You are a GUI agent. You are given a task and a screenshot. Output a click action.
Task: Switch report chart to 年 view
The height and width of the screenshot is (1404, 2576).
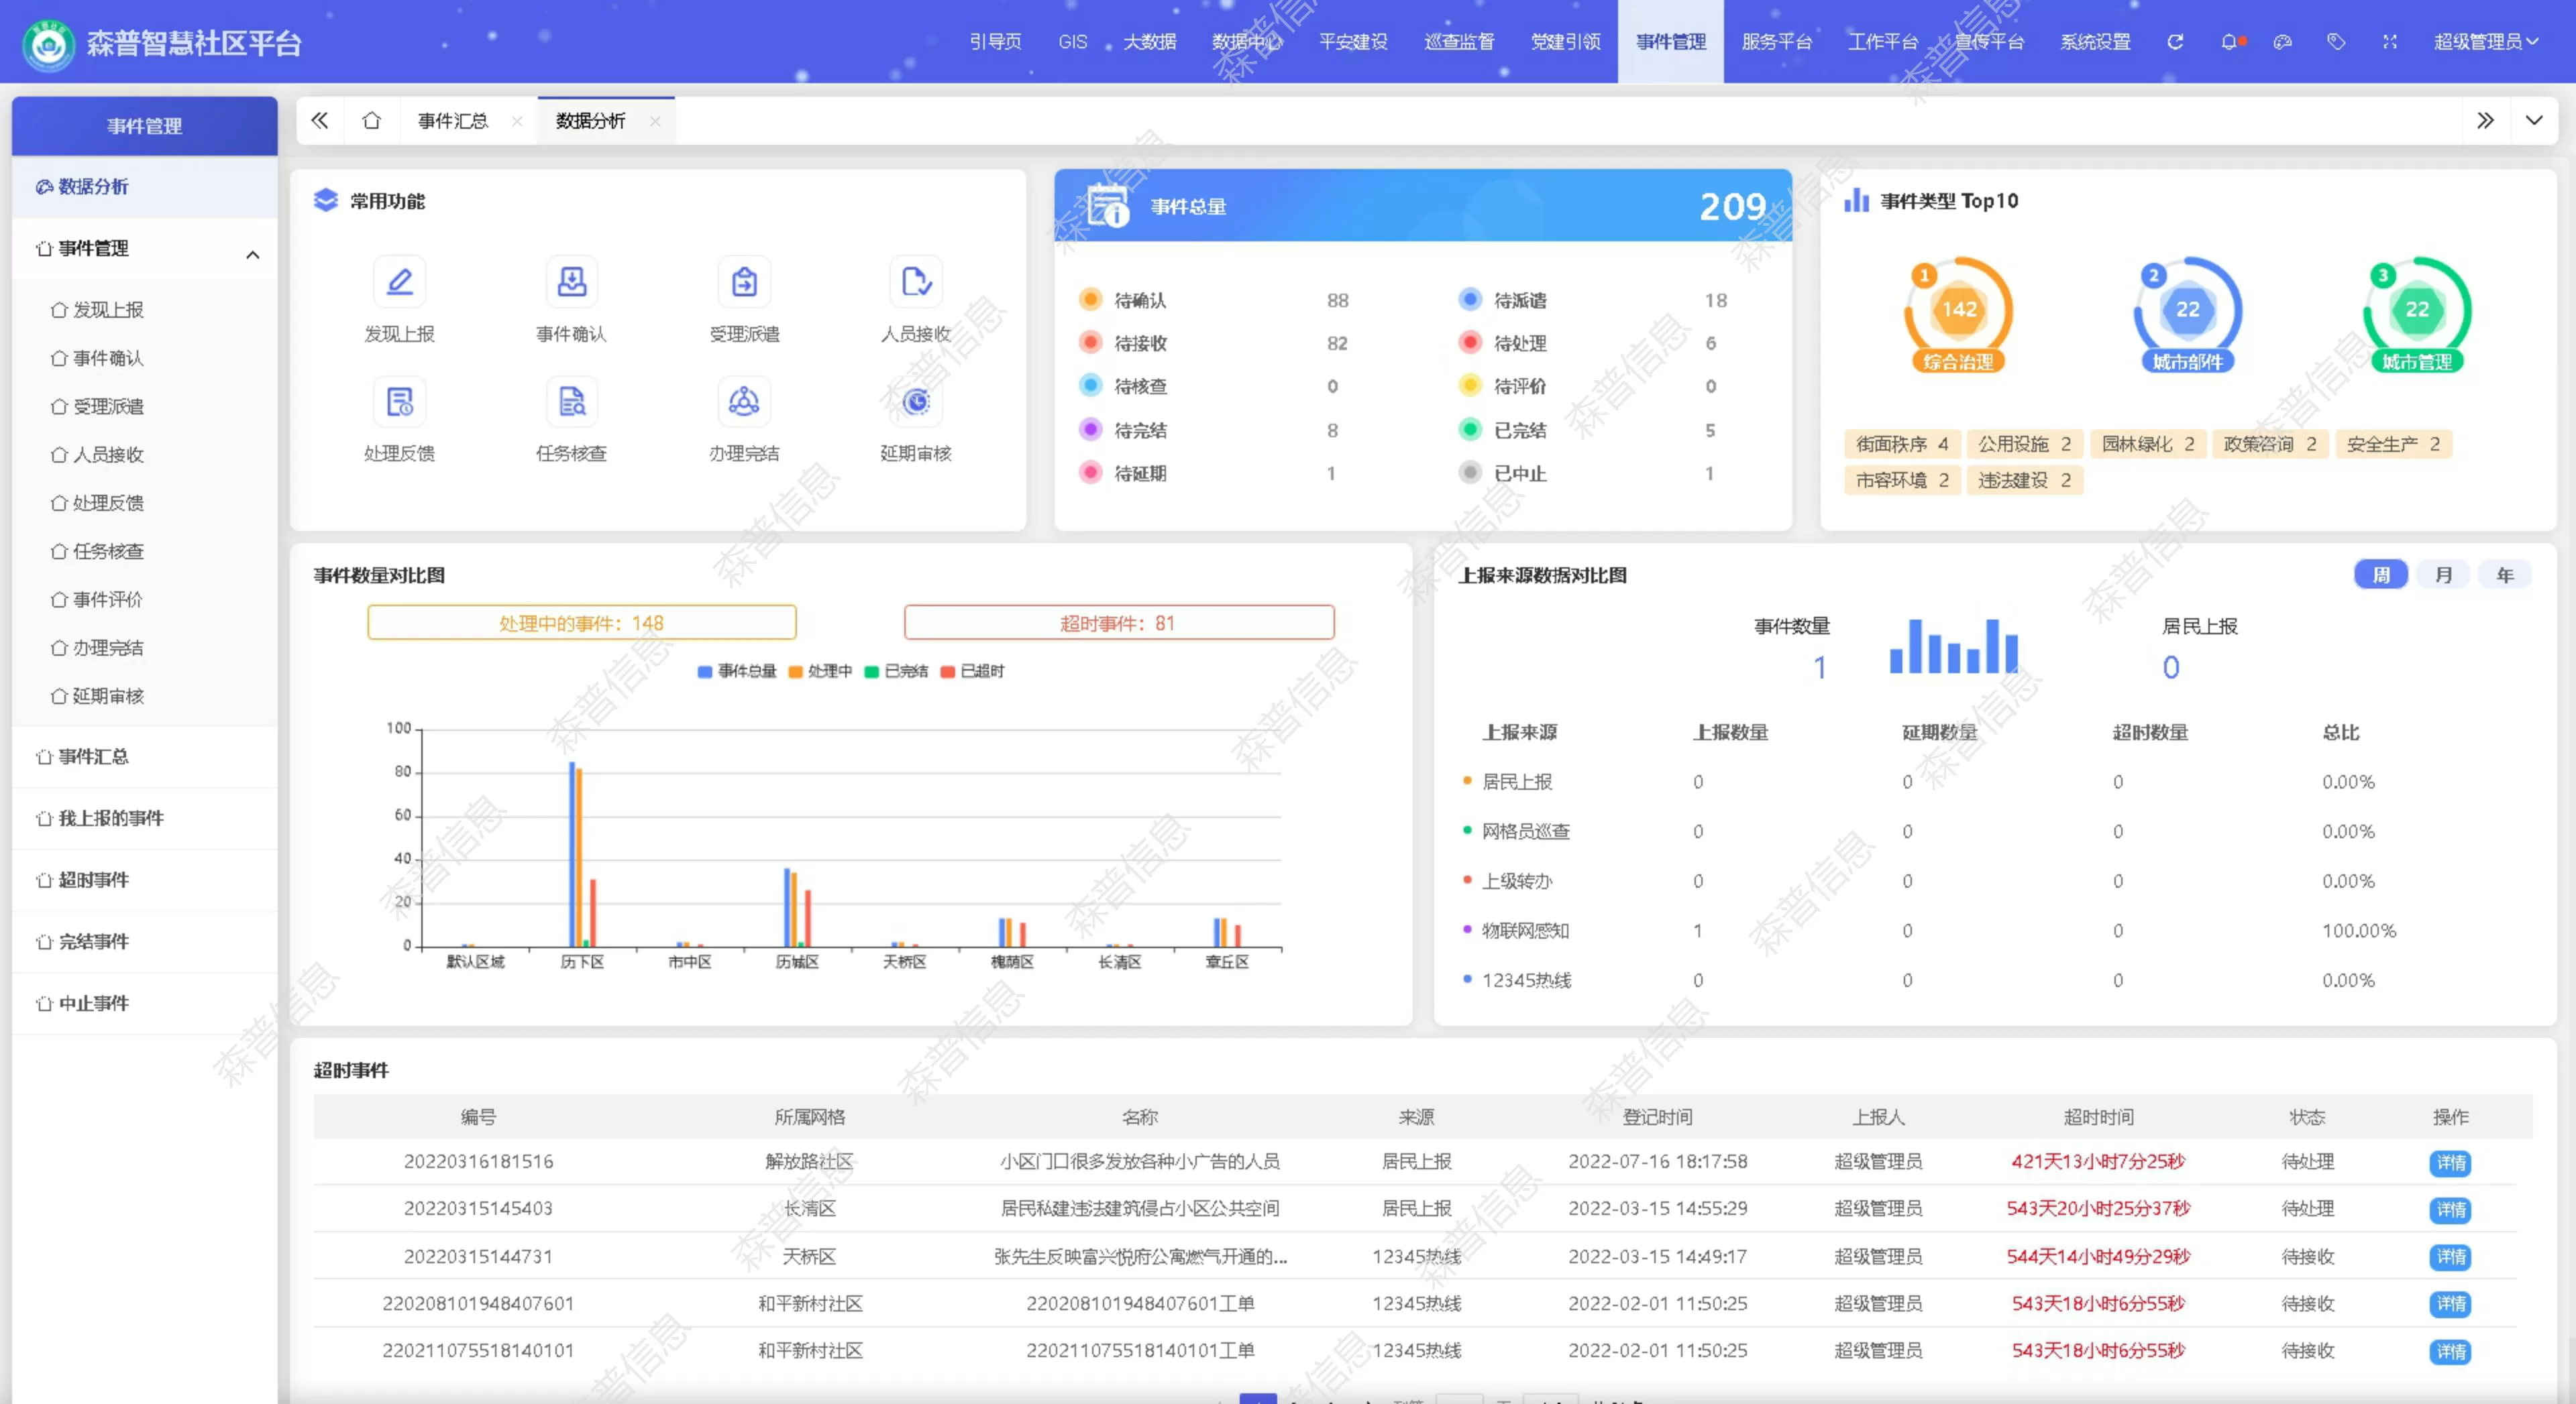(2505, 575)
